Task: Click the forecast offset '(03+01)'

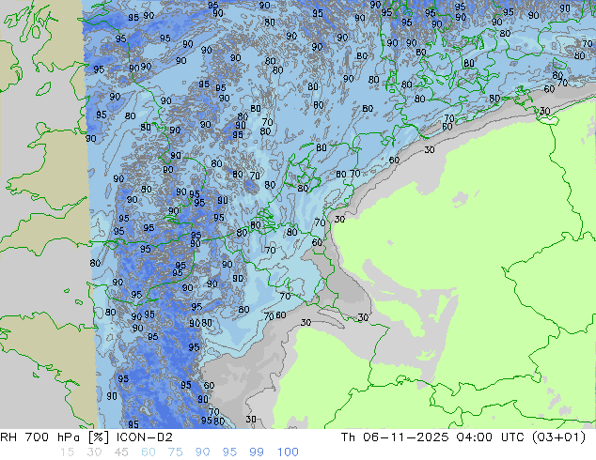Action: pos(558,437)
